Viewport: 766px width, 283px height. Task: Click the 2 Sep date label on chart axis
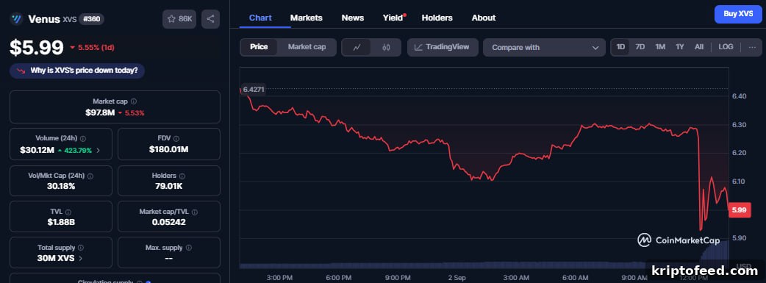[457, 278]
